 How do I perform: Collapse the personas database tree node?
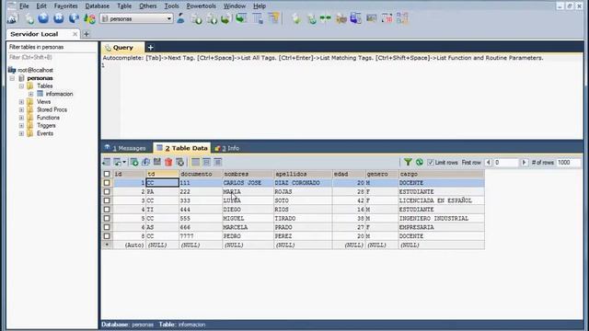(12, 78)
